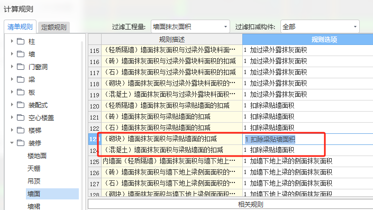Screen dimensions: 373x210
Task: Click rule 121 (砖) 梁贴墙面的扣减 description
Action: pyautogui.click(x=172, y=117)
